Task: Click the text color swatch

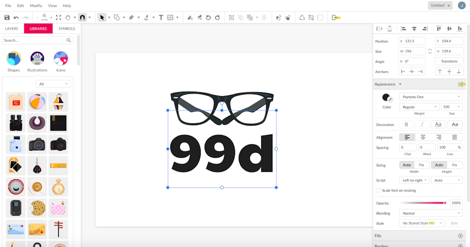Action: pyautogui.click(x=387, y=97)
